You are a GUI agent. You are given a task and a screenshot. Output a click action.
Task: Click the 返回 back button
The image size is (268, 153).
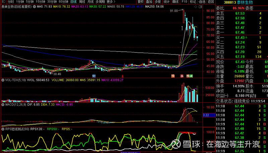(211, 2)
